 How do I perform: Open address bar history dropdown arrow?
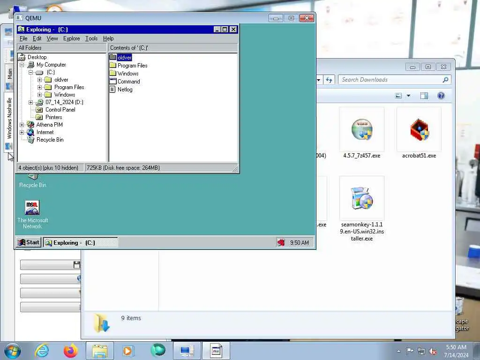pos(319,80)
